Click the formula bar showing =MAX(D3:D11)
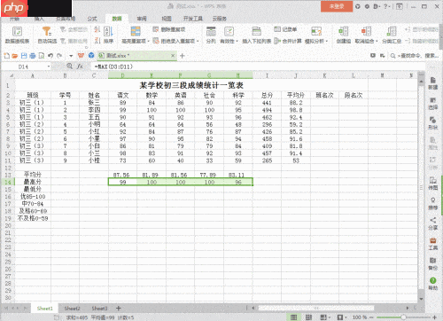The height and width of the screenshot is (321, 443). pyautogui.click(x=257, y=67)
